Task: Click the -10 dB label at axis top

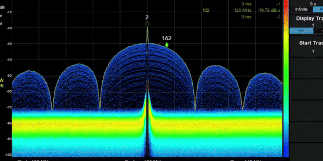Action: [x=9, y=12]
